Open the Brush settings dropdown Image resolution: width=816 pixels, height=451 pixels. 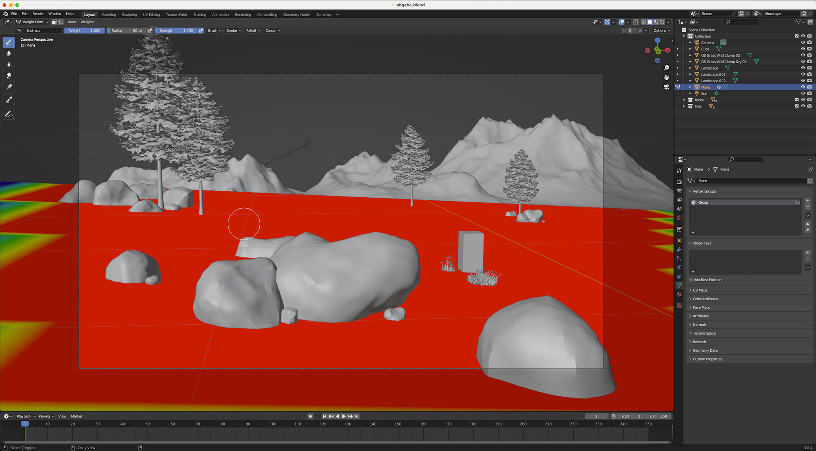click(215, 31)
